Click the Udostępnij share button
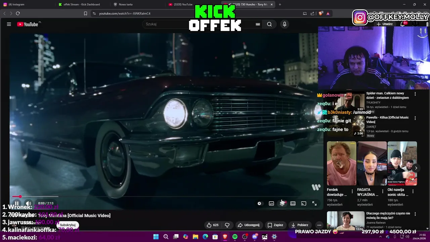Viewport: 430px width, 242px height. click(x=249, y=225)
